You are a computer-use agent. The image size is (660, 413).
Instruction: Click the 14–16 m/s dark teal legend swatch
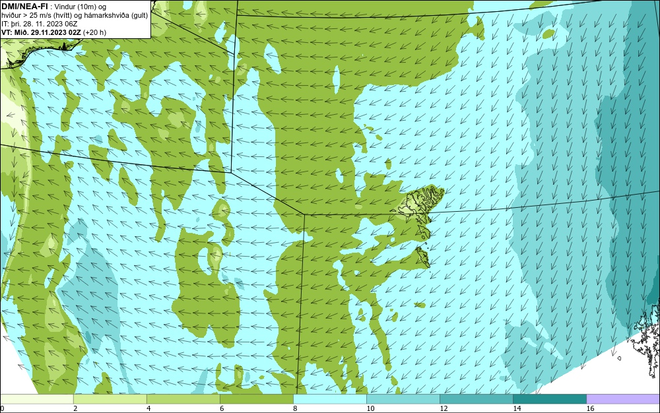coord(549,399)
